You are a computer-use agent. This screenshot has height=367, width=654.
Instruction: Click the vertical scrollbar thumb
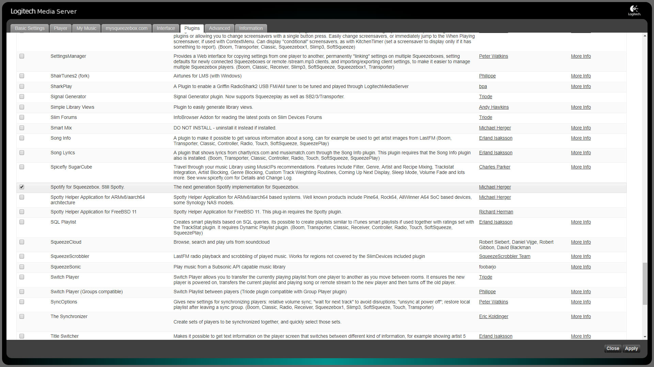pos(645,284)
